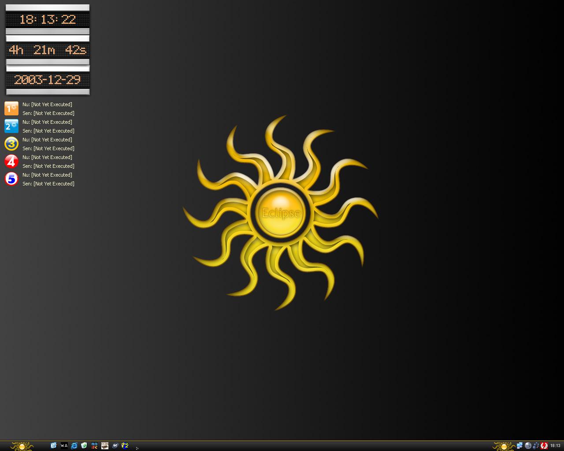Launch mIRC from the quick launch bar
The width and height of the screenshot is (564, 451).
click(x=94, y=446)
